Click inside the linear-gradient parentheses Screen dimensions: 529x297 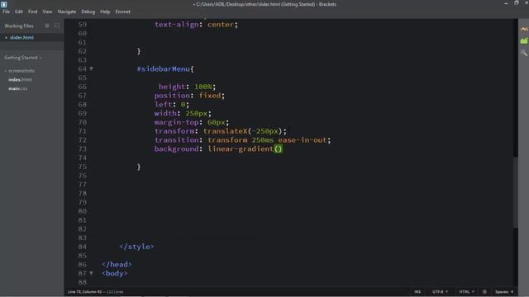coord(278,148)
